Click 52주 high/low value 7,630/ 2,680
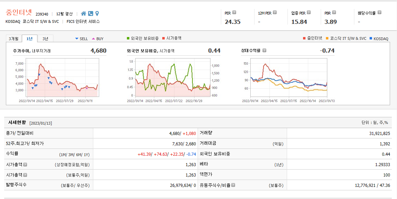The image size is (397, 199). [184, 144]
